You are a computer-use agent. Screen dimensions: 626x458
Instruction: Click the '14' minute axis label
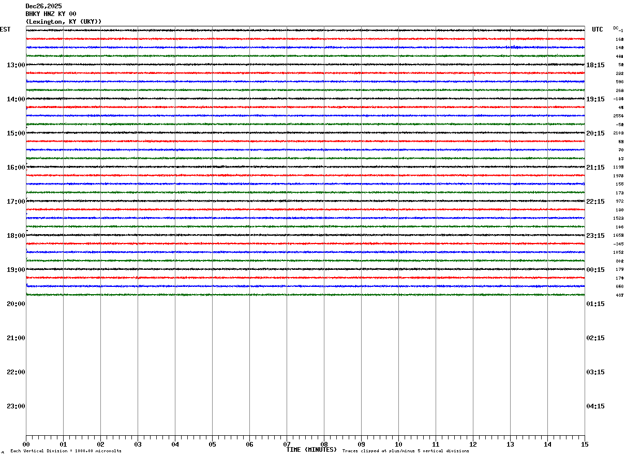tap(547, 445)
